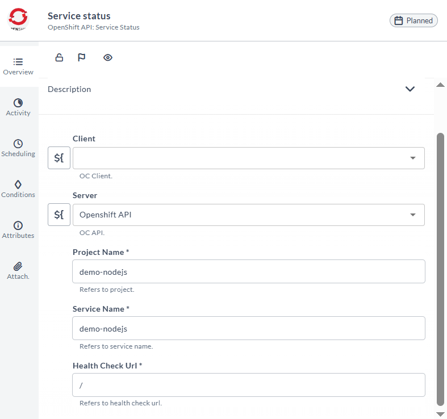
Task: Switch to the Activity tab
Action: coord(18,107)
